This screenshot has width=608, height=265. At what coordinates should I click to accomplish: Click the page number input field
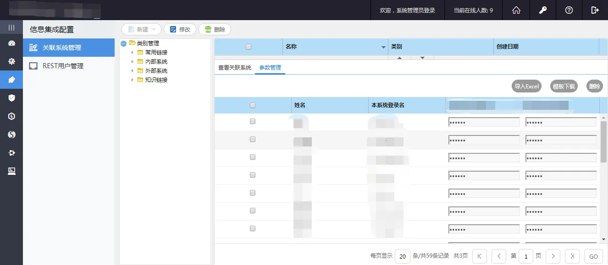pyautogui.click(x=525, y=256)
